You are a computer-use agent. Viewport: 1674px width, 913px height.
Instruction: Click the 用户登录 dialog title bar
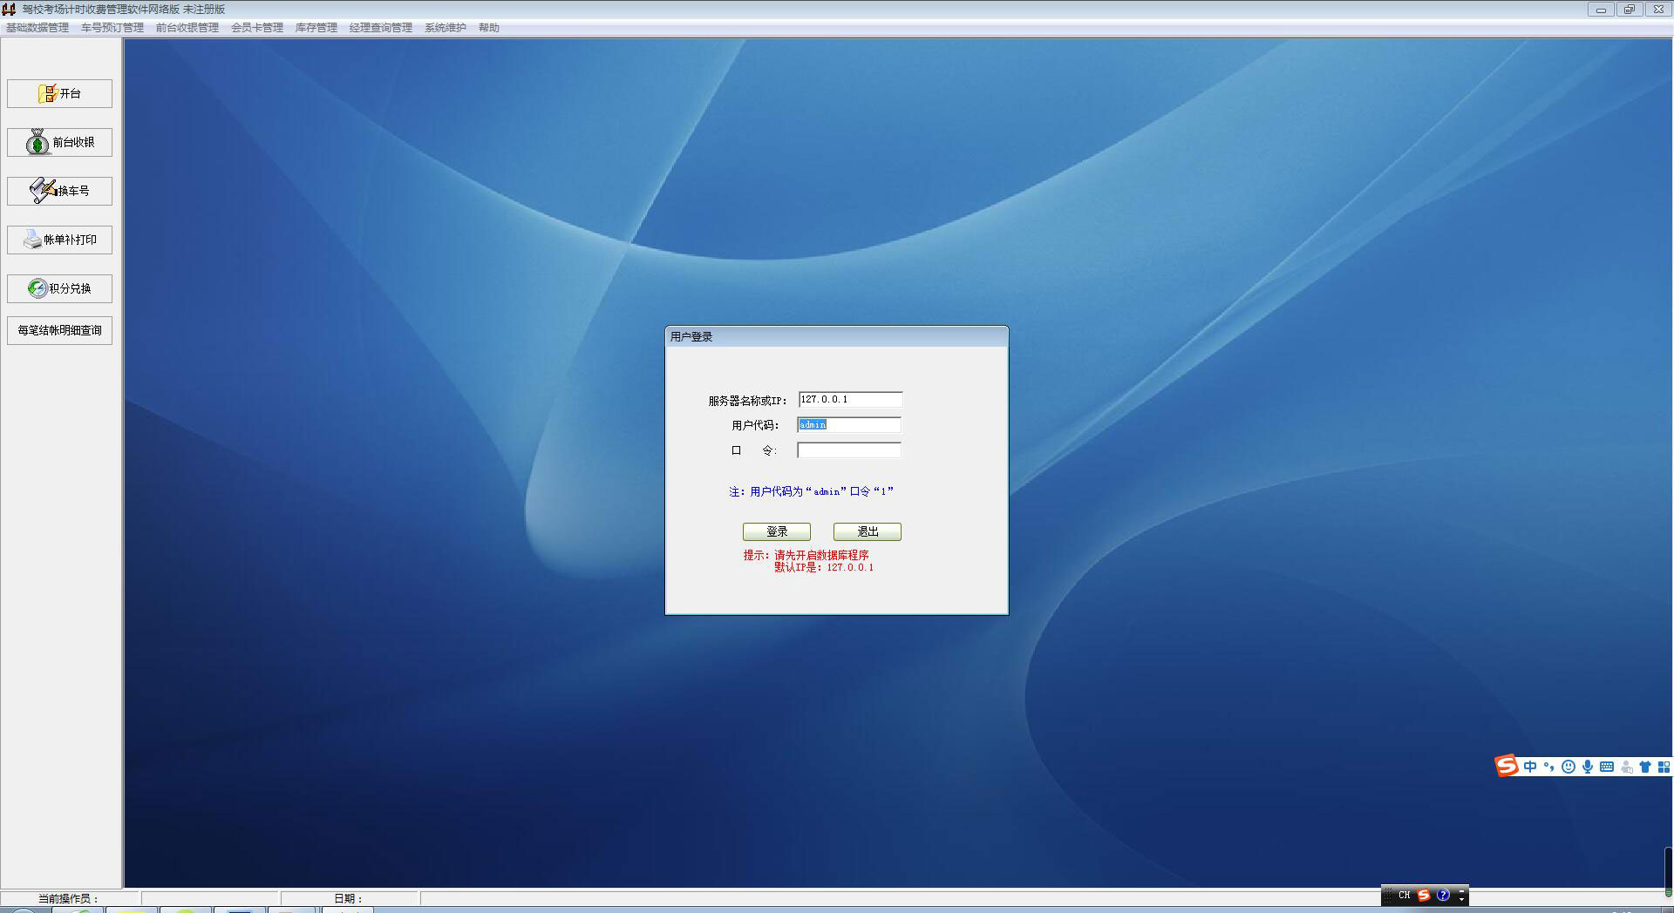[x=836, y=336]
